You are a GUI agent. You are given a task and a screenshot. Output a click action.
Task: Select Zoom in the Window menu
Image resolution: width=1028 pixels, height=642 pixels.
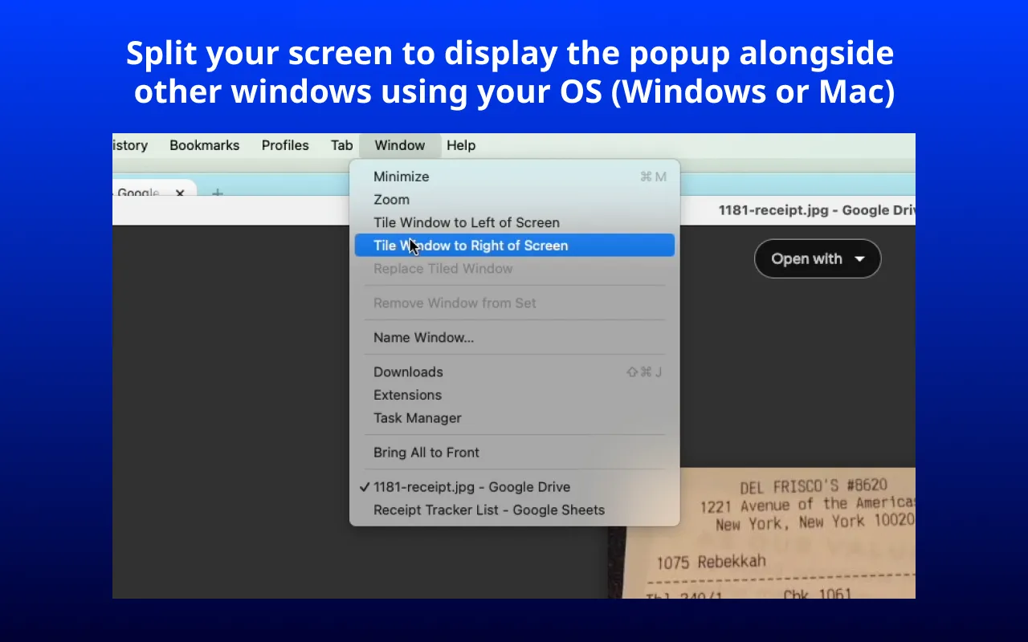391,199
